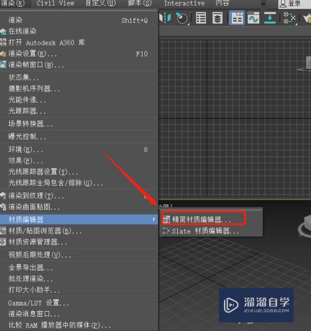Viewport: 311px width, 331px height.
Task: Open 材质/贴图浏览器(B)... entry
Action: coord(78,231)
